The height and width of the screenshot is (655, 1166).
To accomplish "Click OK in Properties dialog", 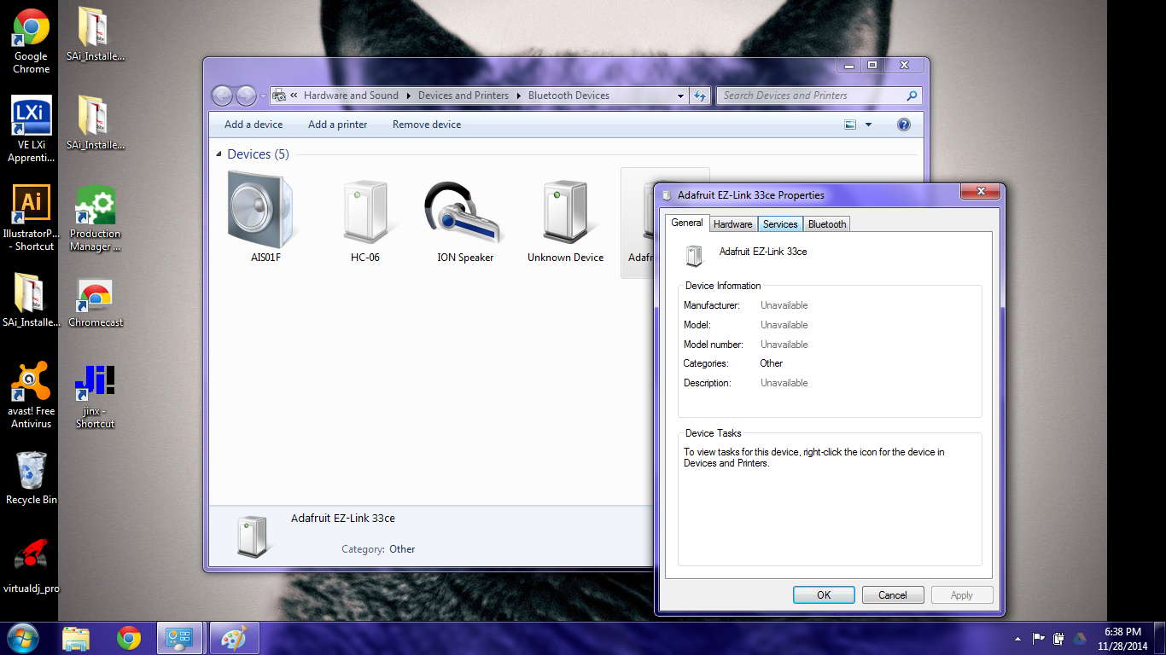I will [x=824, y=595].
